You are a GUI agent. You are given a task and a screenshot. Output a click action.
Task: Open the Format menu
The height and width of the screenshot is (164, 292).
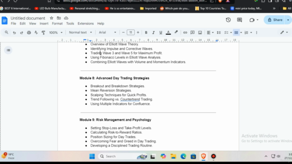[57, 23]
